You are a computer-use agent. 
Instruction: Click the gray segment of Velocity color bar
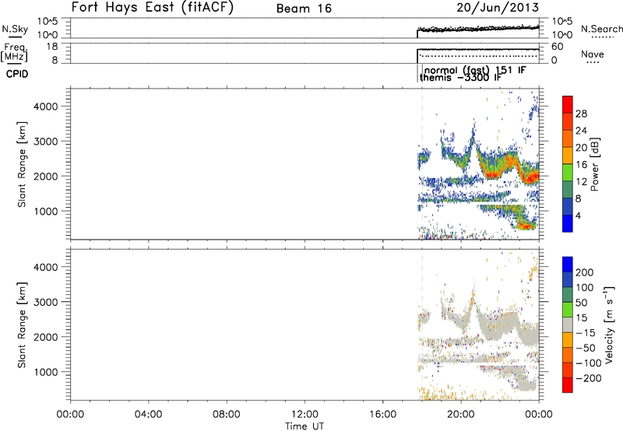tap(568, 324)
